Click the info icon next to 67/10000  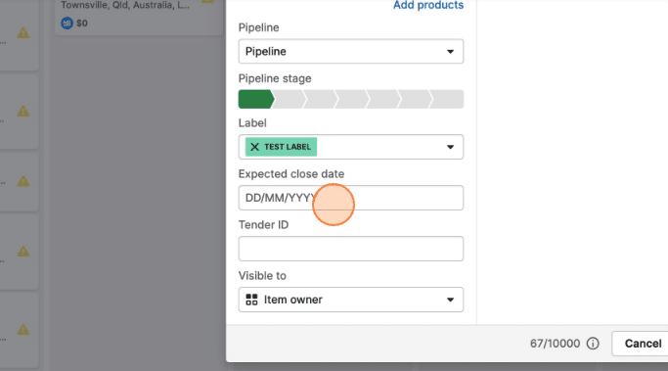(593, 344)
